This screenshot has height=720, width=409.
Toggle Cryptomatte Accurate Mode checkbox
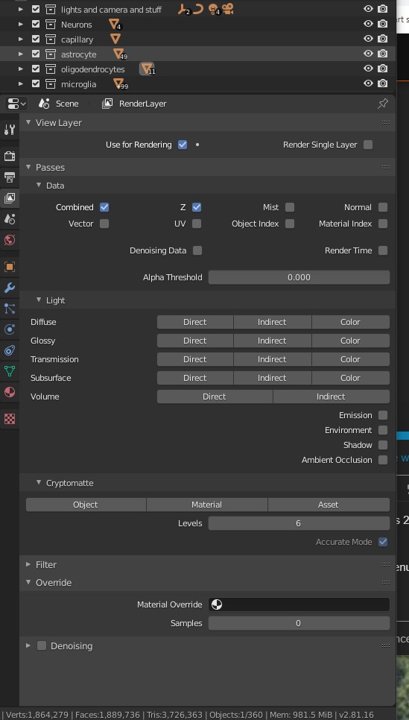(383, 542)
